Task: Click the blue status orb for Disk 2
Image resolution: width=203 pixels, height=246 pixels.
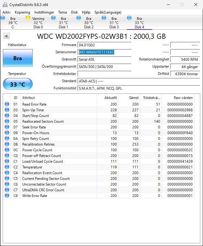Action: (x=79, y=18)
